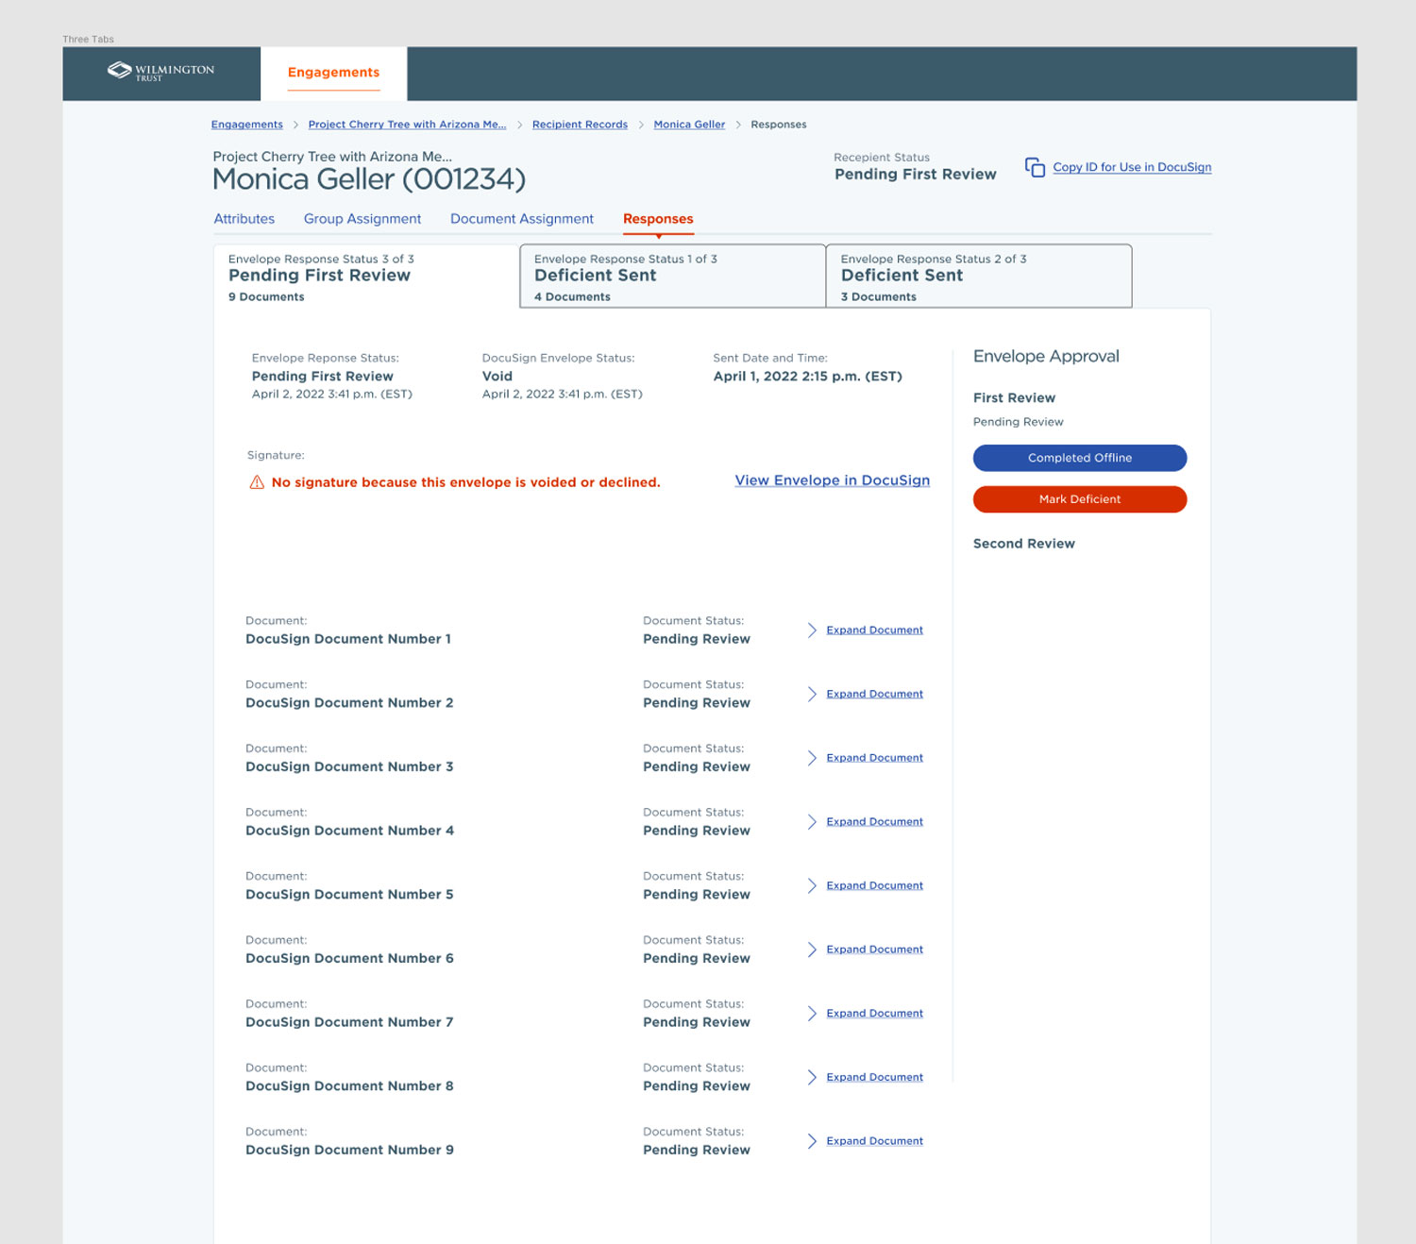The height and width of the screenshot is (1244, 1416).
Task: Open the Engagements tab in the header
Action: coord(333,73)
